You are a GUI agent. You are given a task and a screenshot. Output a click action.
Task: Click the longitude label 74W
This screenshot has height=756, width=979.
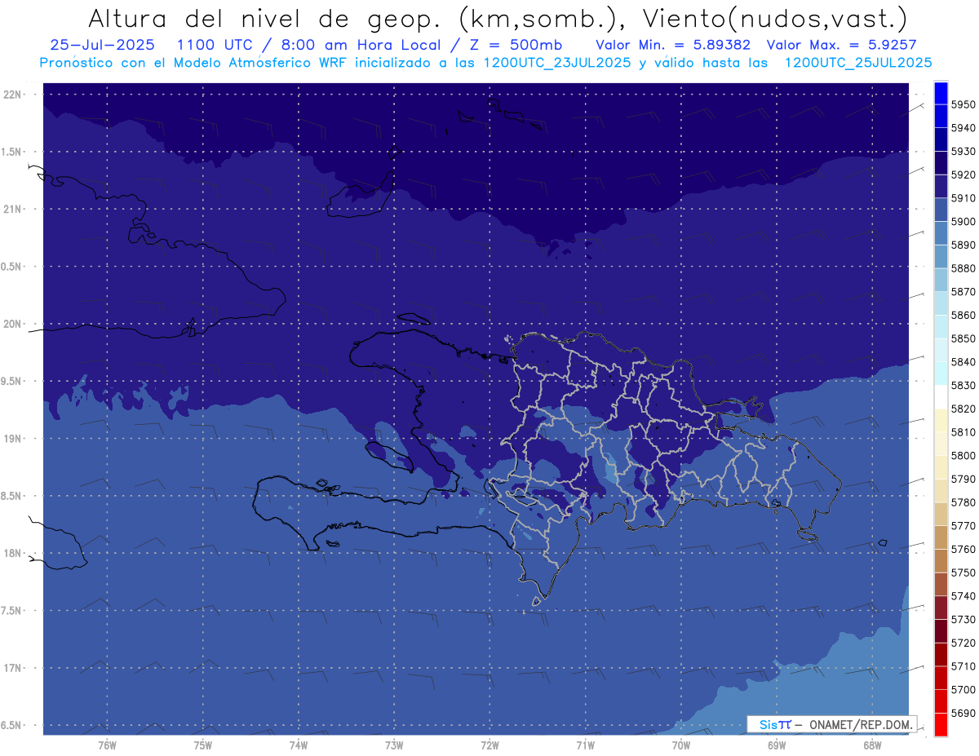[x=299, y=745]
